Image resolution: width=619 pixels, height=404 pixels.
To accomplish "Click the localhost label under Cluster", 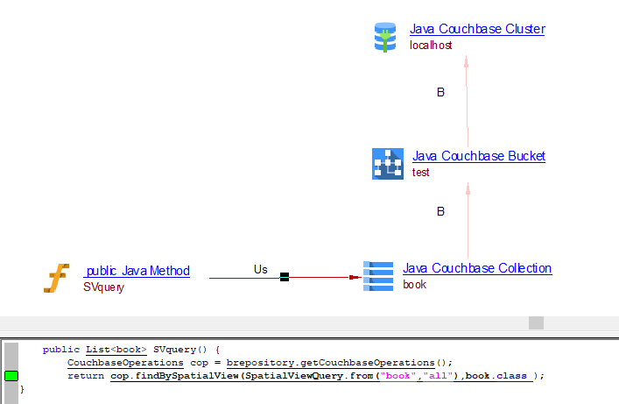I will (x=431, y=45).
